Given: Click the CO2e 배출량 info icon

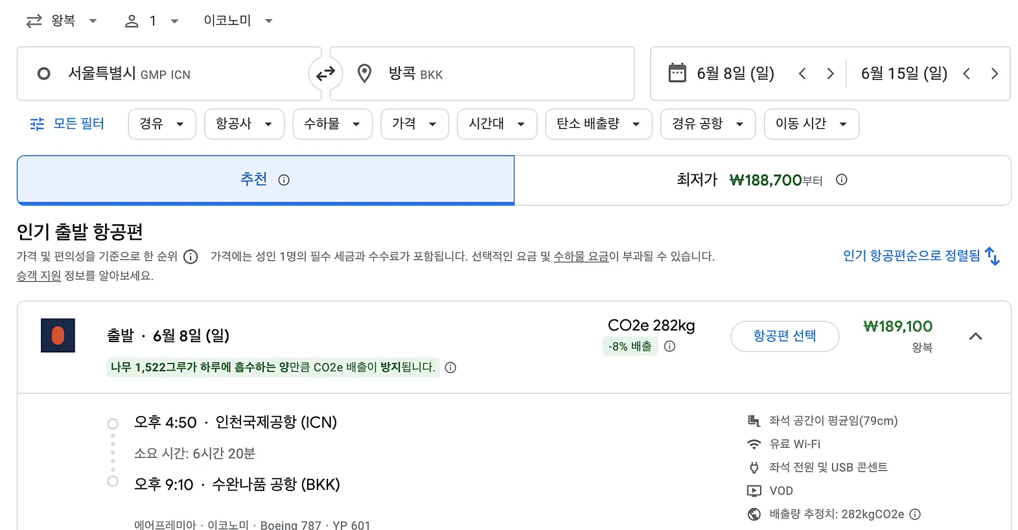Looking at the screenshot, I should pos(669,346).
